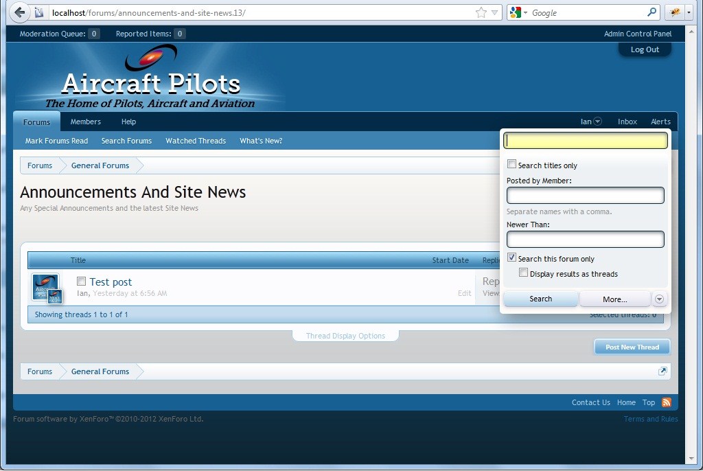Click the yellow search keywords field
This screenshot has height=471, width=703.
tap(586, 141)
